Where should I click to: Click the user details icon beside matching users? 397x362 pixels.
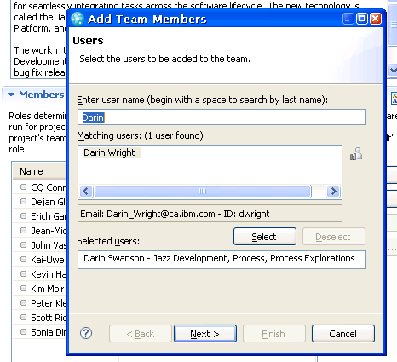(x=356, y=153)
